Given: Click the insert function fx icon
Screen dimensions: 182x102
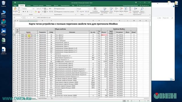Looking at the screenshot, I should [x=34, y=18].
